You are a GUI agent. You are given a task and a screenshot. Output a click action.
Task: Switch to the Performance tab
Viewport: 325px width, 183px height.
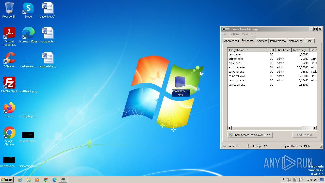[278, 41]
